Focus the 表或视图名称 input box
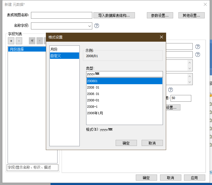This screenshot has width=212, height=185. 62,15
